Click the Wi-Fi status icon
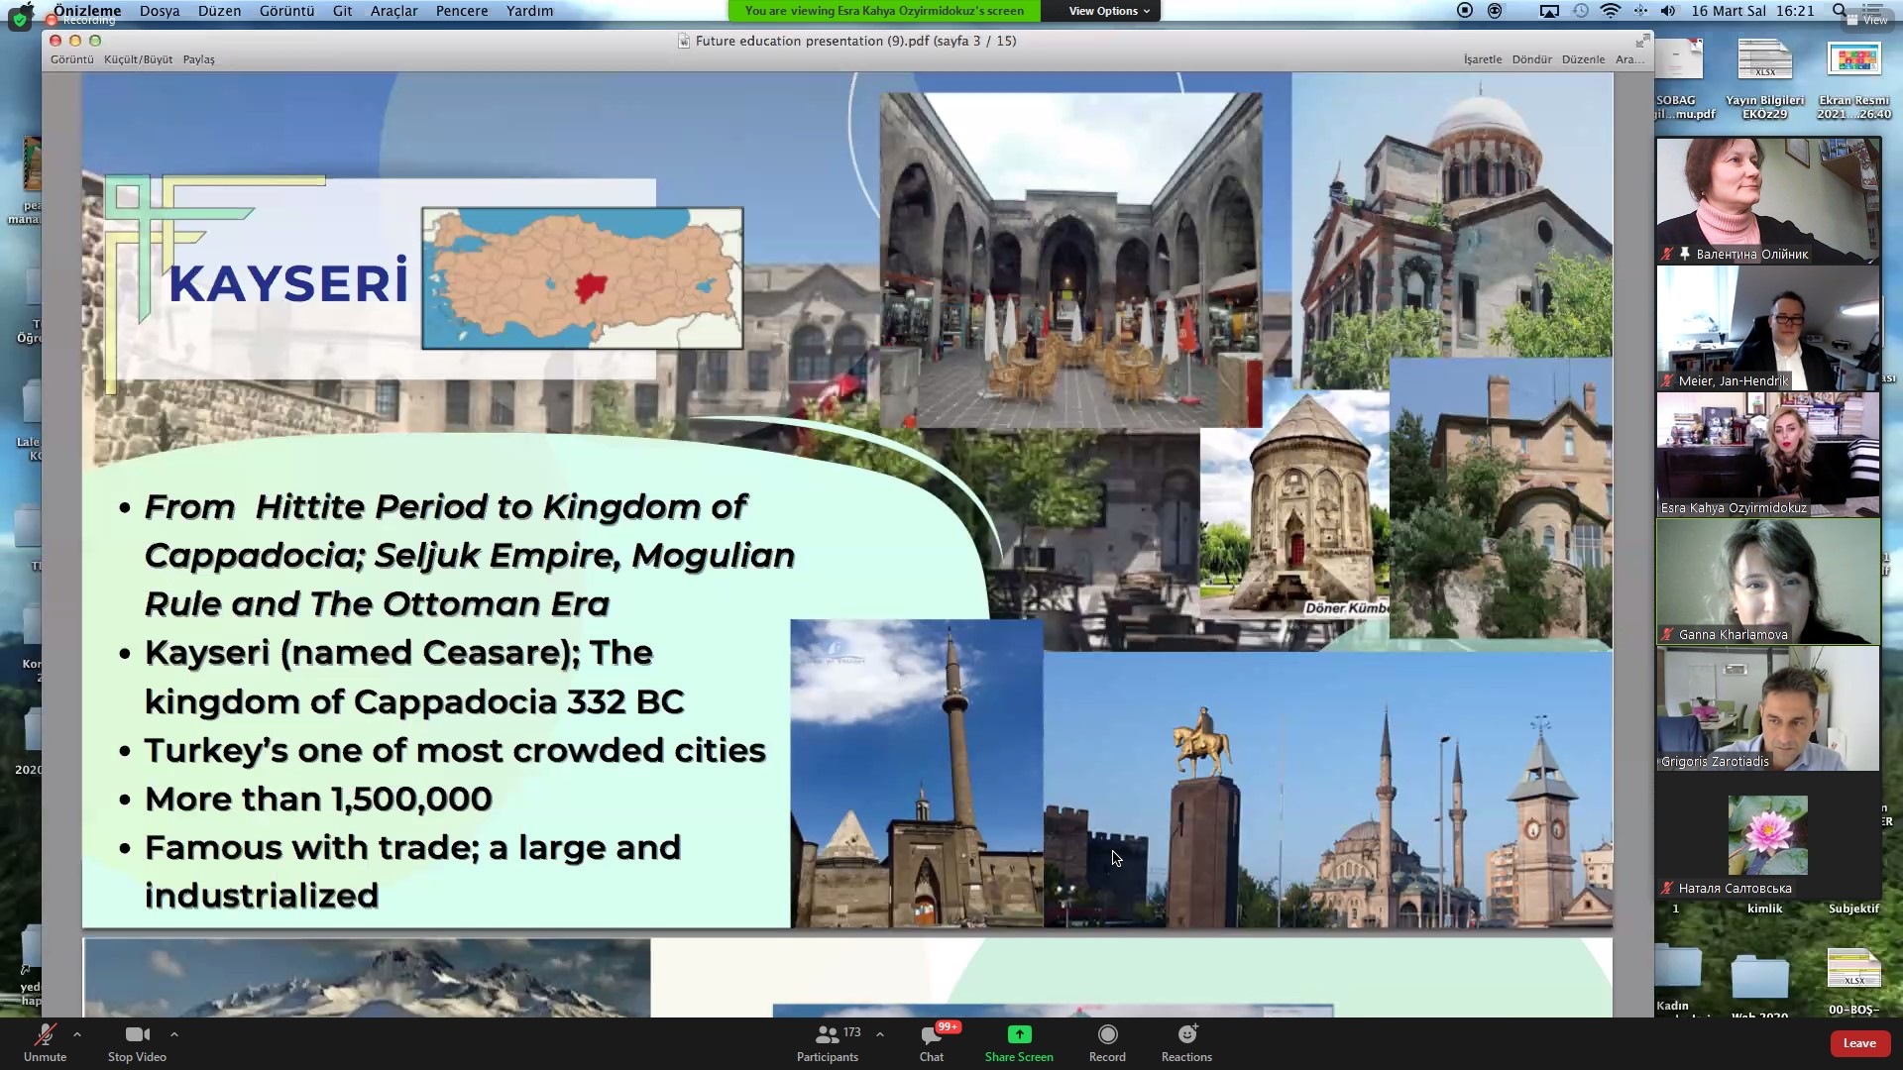Viewport: 1903px width, 1070px height. point(1611,11)
